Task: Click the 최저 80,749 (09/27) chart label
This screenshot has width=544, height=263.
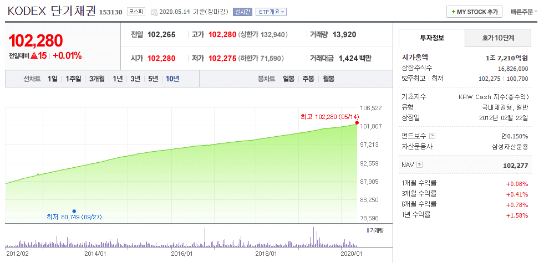Action: 74,217
